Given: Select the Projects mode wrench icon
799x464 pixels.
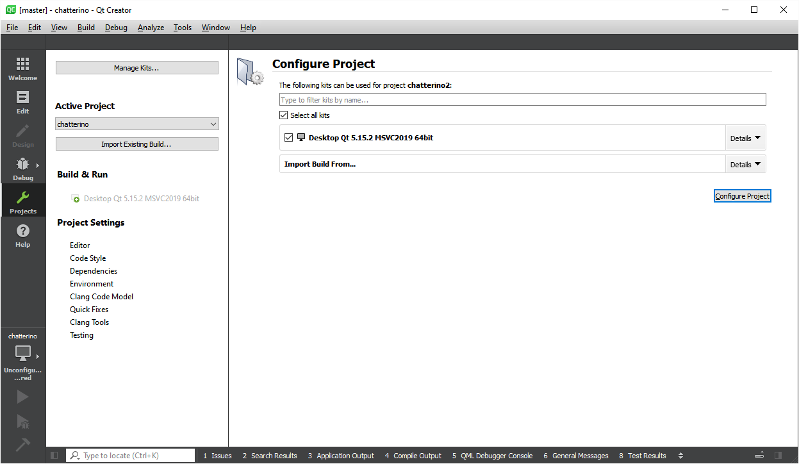Looking at the screenshot, I should coord(22,197).
